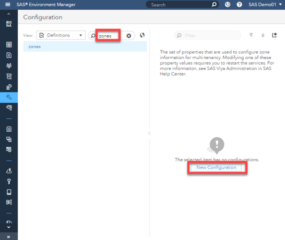Open the help question mark icon
The height and width of the screenshot is (240, 285).
(240, 4)
